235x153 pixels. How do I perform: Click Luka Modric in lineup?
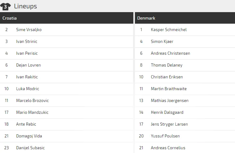[x=28, y=89]
